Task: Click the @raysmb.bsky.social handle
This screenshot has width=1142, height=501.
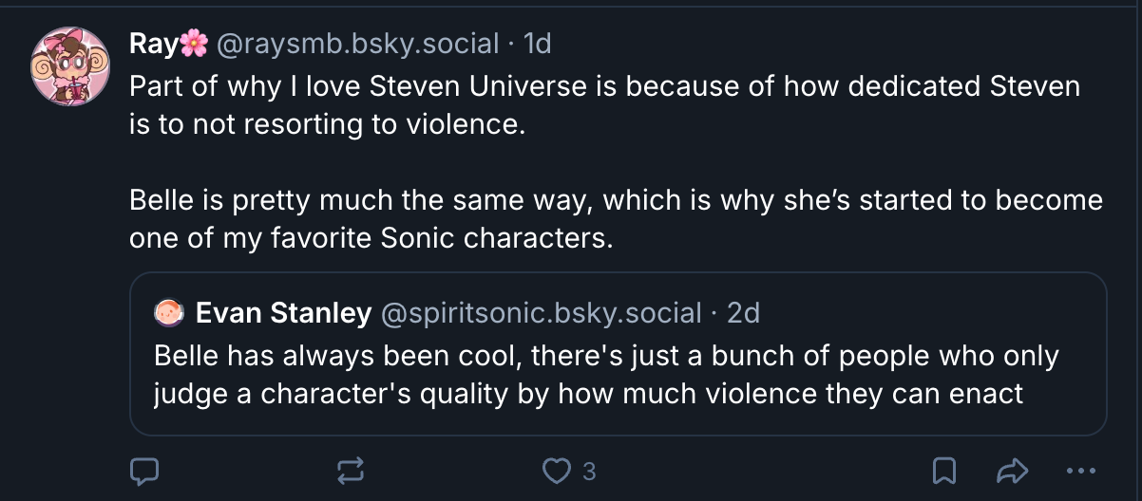Action: (x=359, y=43)
